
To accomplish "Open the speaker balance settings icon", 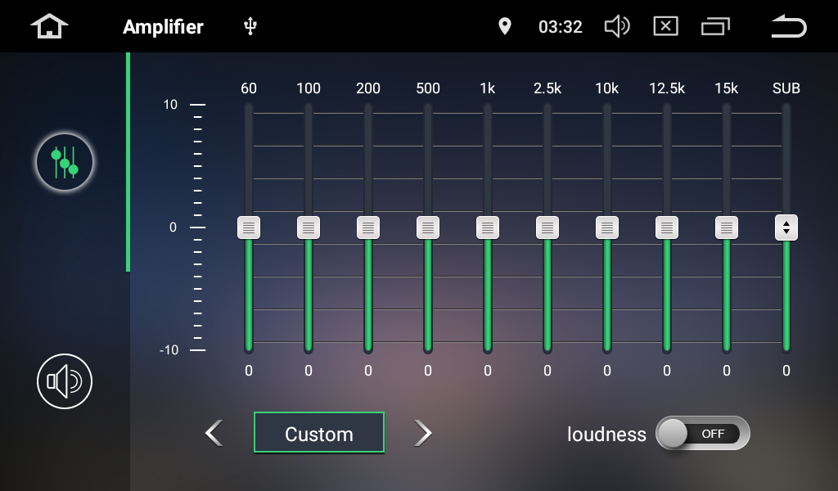I will (x=65, y=381).
